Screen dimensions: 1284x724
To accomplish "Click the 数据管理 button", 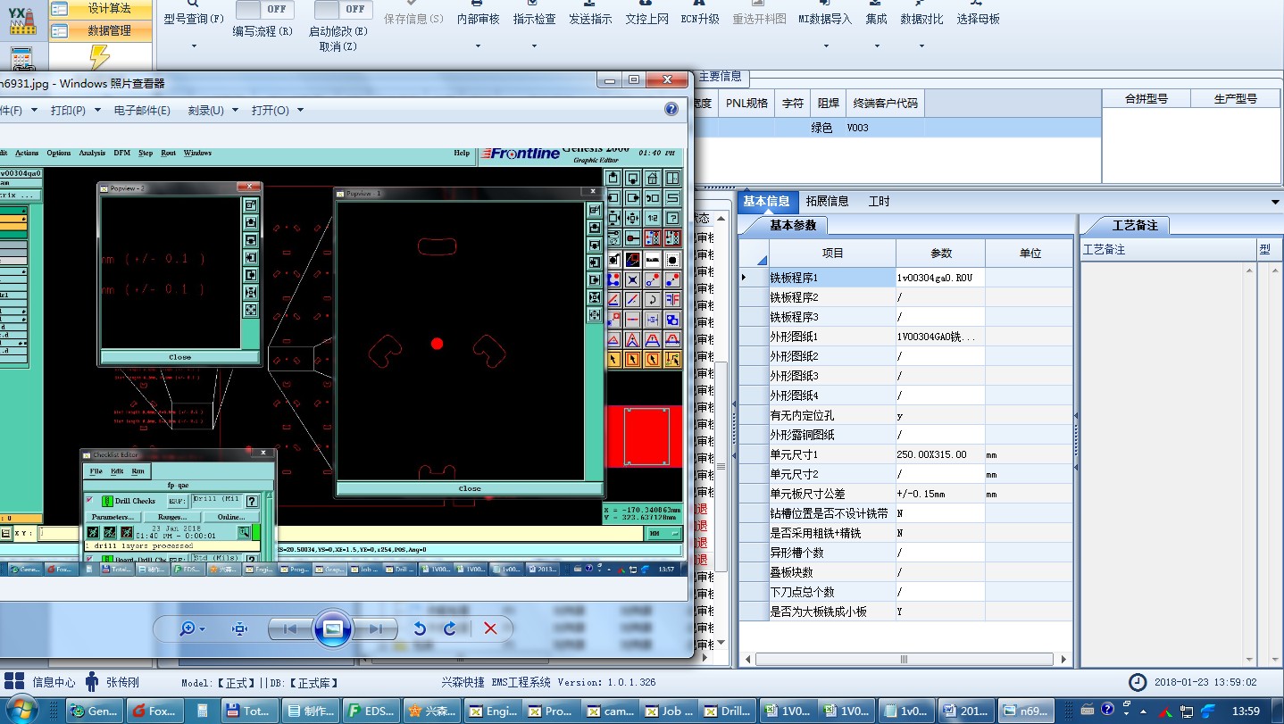I will 102,30.
